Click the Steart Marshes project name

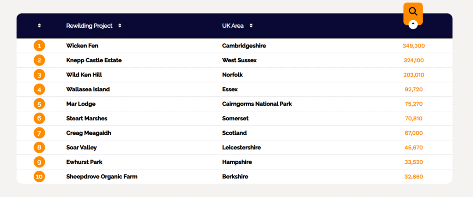(86, 119)
